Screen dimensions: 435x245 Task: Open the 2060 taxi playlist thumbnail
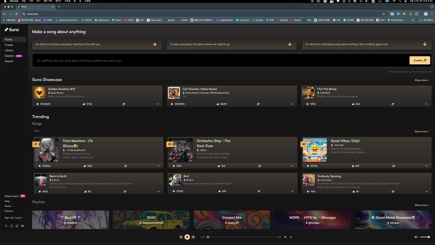[x=151, y=220]
